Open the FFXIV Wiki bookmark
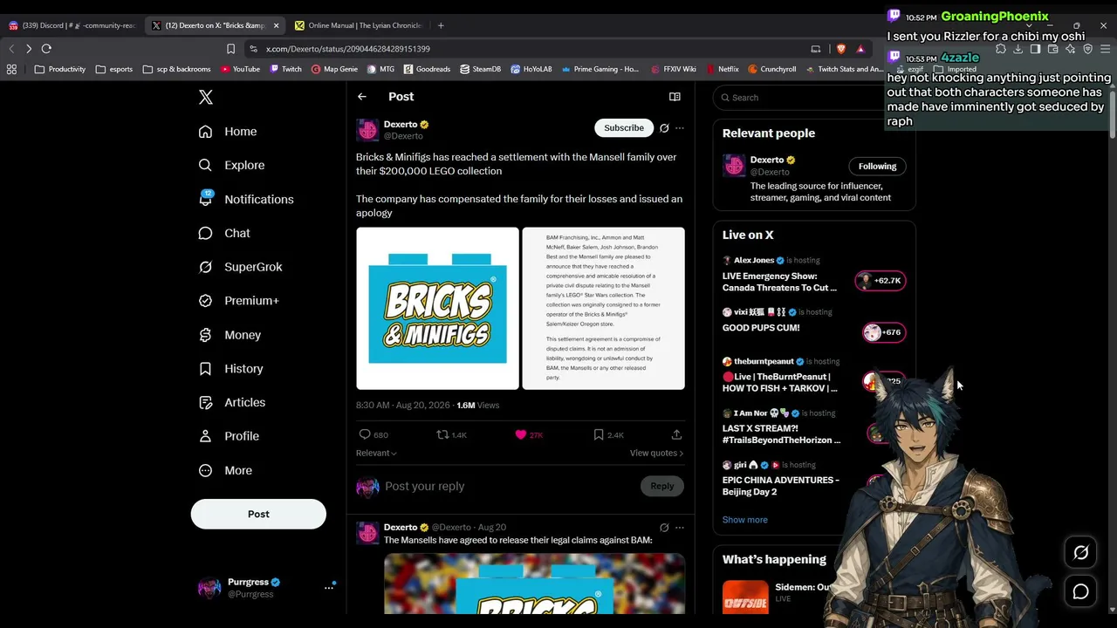This screenshot has width=1117, height=628. (673, 69)
